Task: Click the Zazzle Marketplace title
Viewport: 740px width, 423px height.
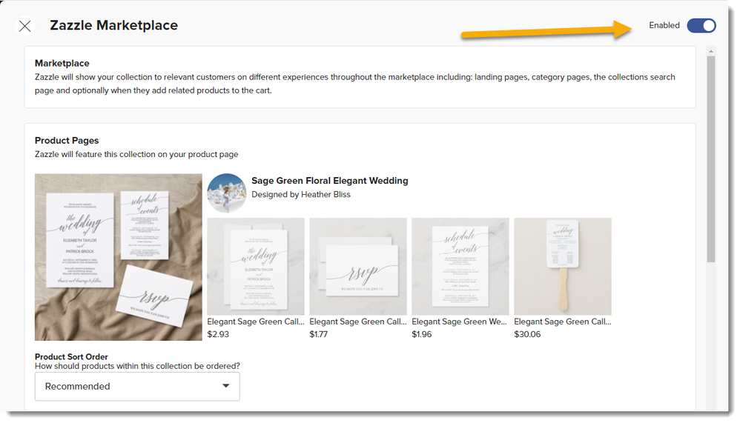Action: [113, 25]
